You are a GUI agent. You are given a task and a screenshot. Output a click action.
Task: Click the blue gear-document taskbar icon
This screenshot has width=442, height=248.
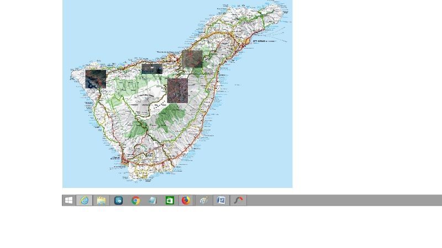coord(118,201)
